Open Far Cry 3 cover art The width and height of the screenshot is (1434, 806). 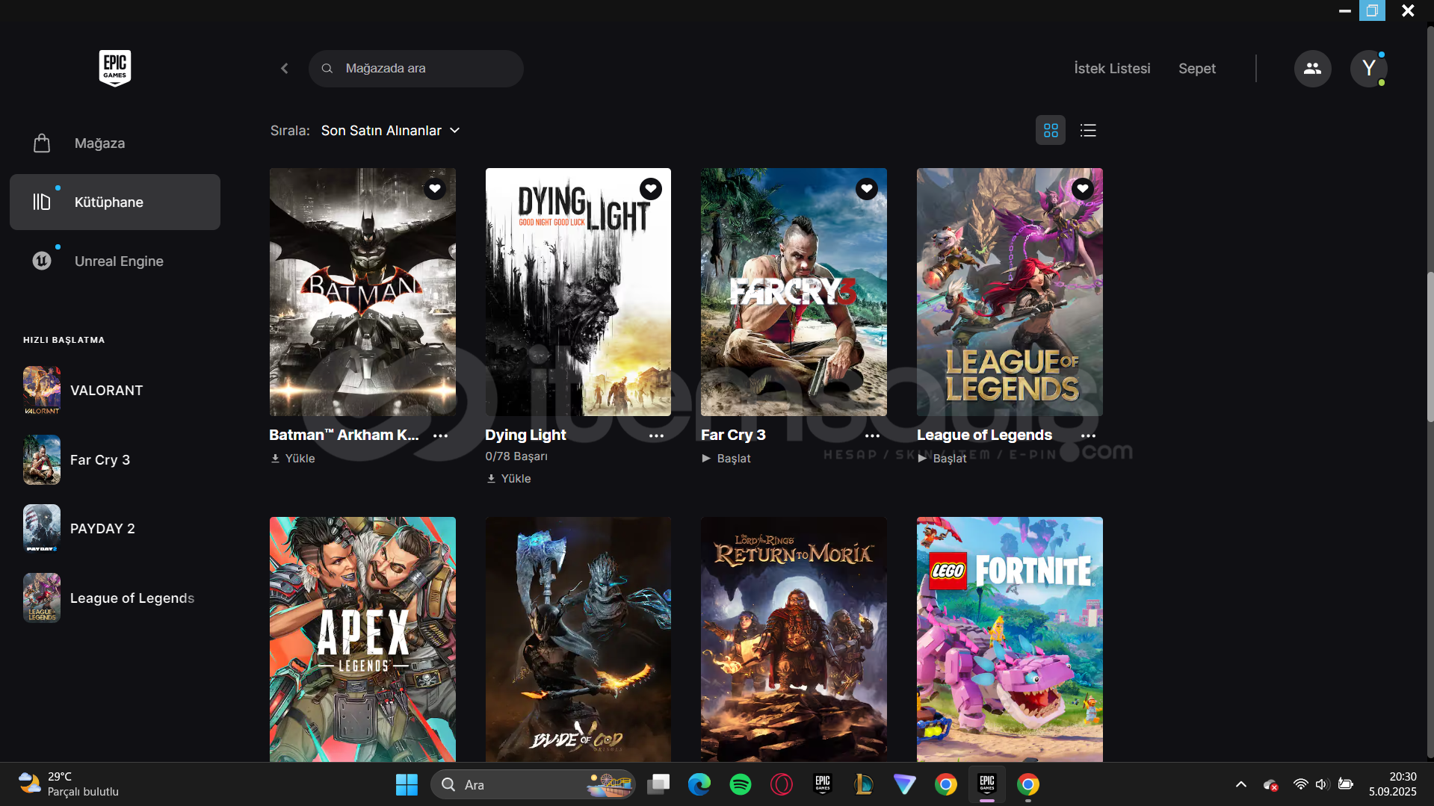[794, 292]
